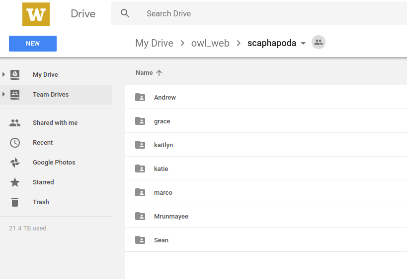Open the scaphapoda folder dropdown arrow
The image size is (407, 279).
(303, 44)
